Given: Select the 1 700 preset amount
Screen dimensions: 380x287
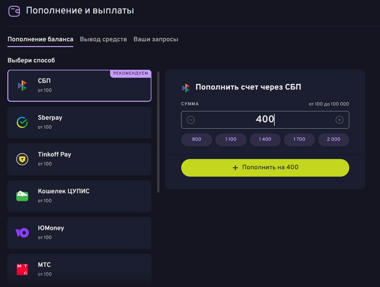Looking at the screenshot, I should (299, 140).
